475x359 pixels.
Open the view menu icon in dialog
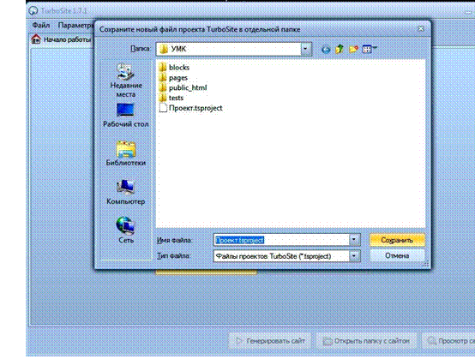coord(370,49)
